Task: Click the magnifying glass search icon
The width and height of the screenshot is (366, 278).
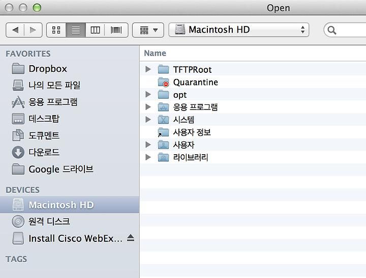Action: coord(331,30)
